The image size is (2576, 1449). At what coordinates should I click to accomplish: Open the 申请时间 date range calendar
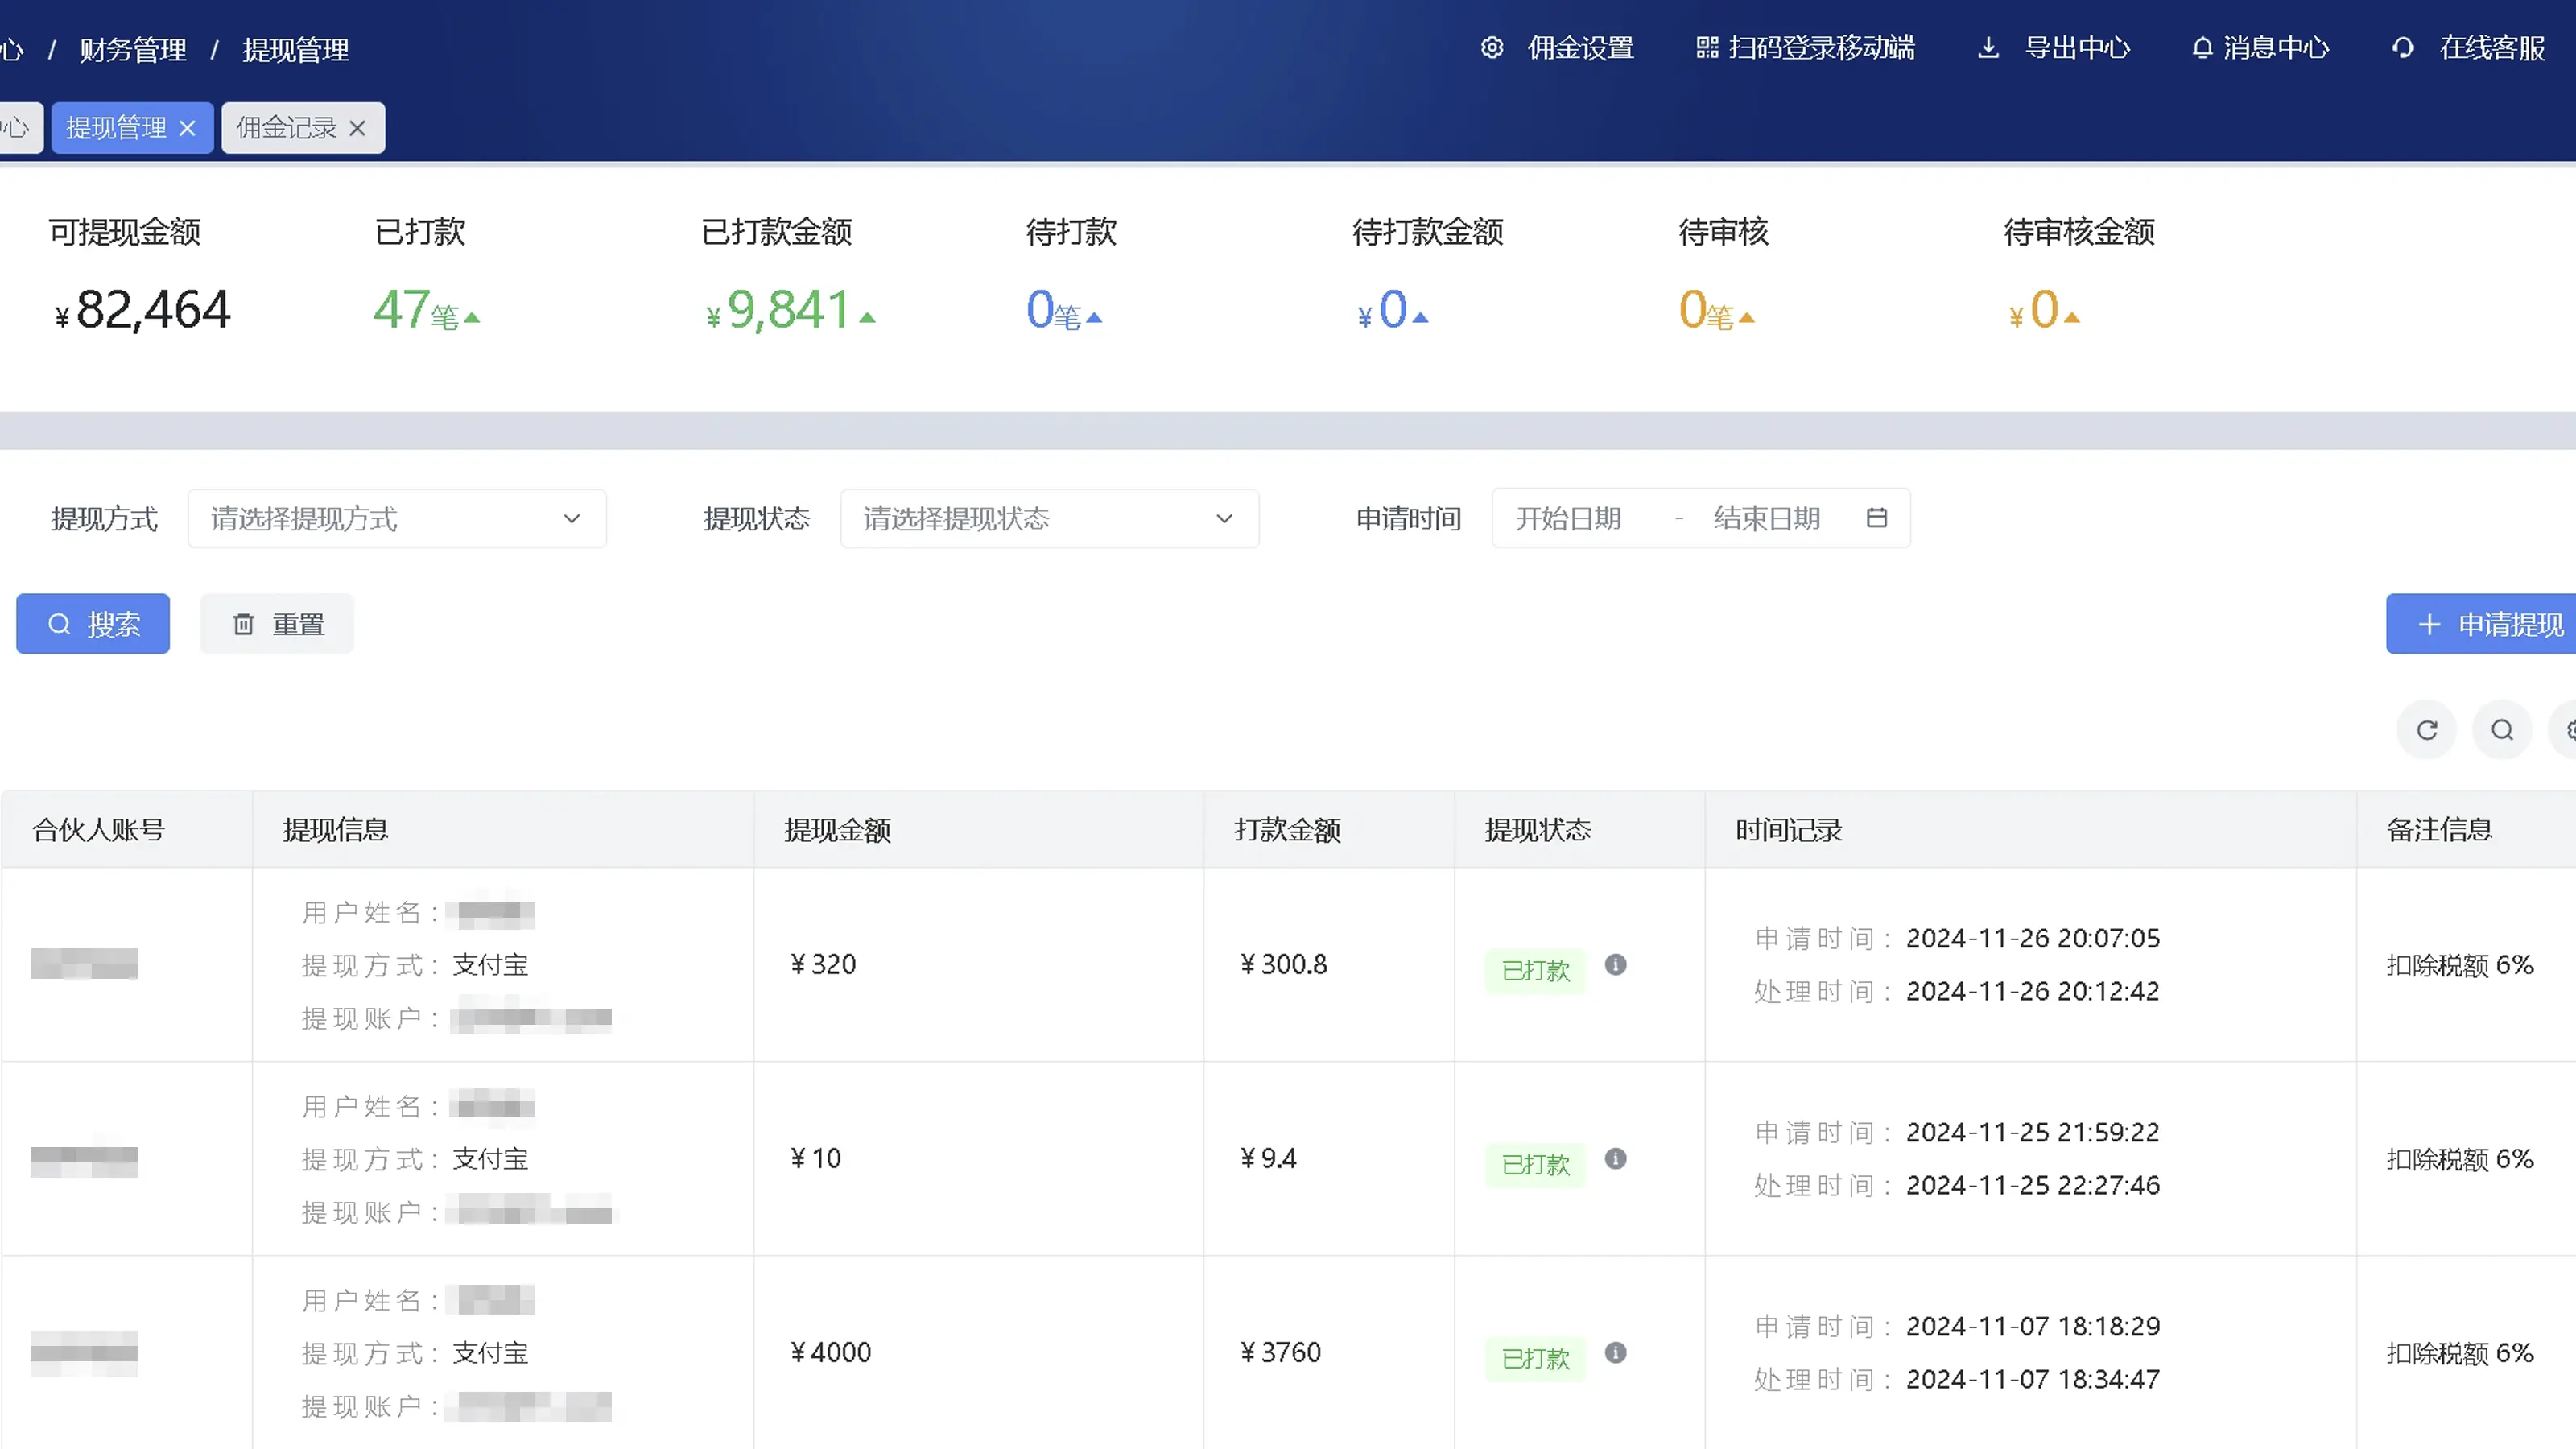click(1877, 518)
